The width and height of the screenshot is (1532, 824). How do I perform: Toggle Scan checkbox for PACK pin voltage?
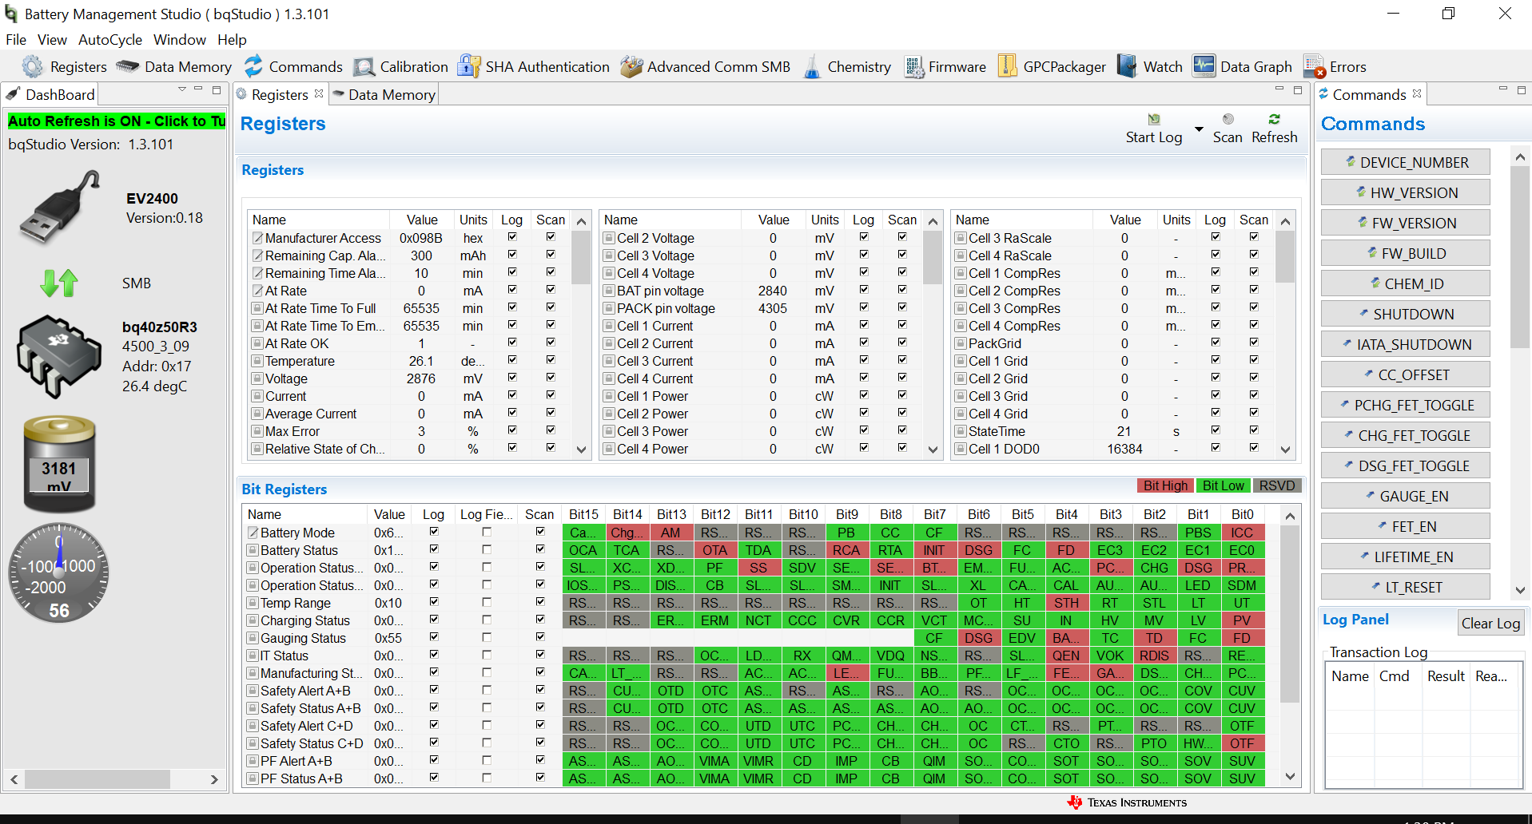point(902,307)
